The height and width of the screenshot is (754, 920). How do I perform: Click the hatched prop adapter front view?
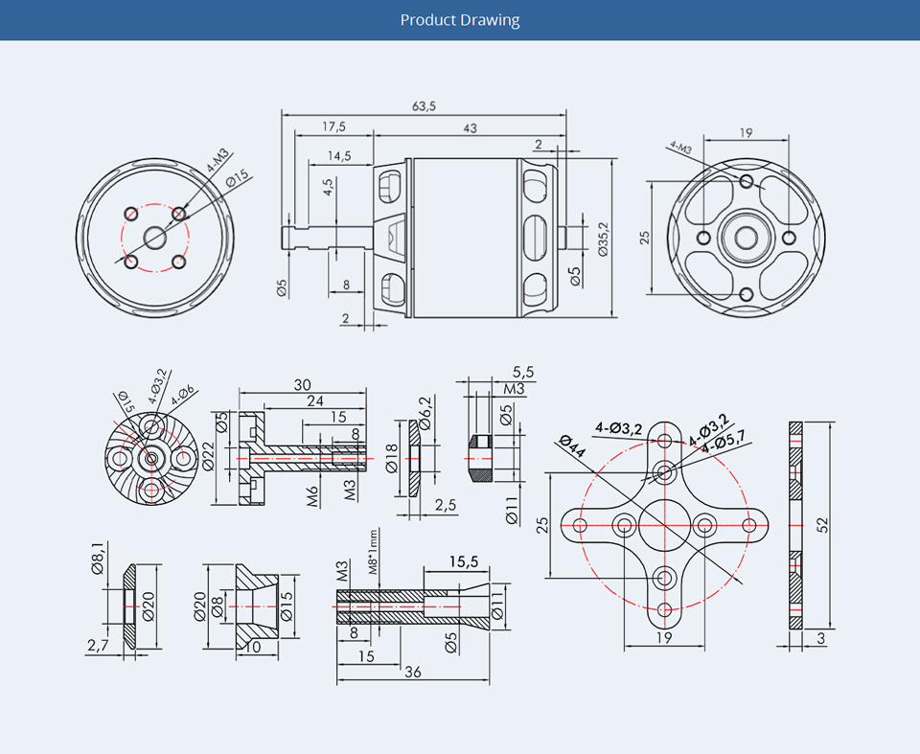(151, 458)
